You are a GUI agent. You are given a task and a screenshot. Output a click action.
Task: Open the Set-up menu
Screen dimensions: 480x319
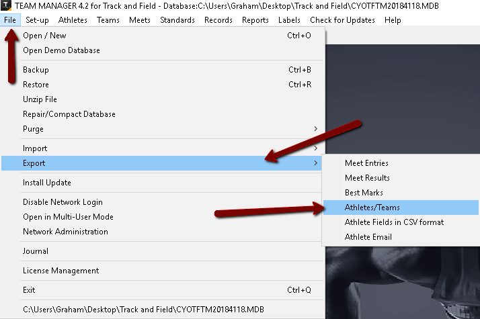(x=37, y=20)
